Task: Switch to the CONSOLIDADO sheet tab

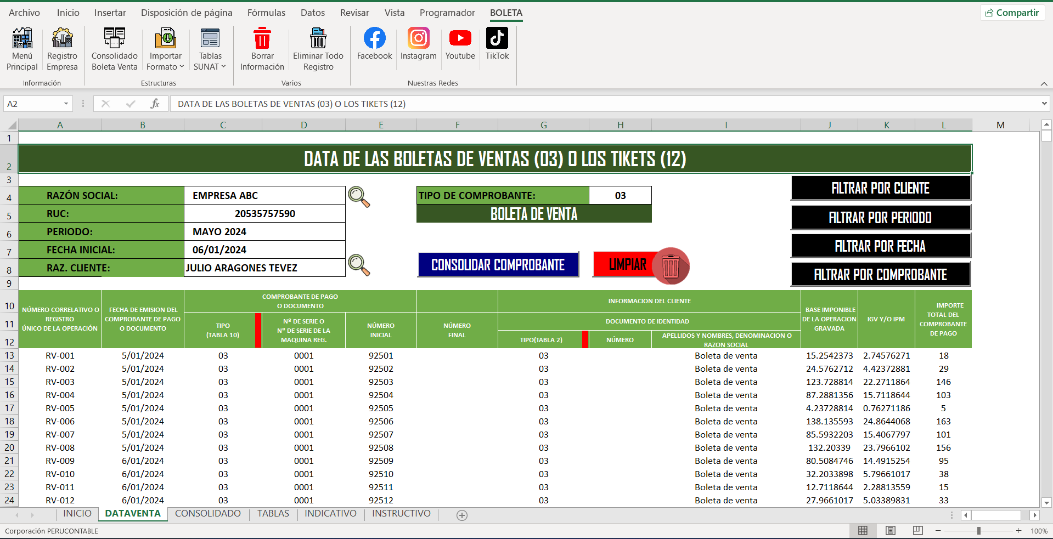Action: click(207, 514)
